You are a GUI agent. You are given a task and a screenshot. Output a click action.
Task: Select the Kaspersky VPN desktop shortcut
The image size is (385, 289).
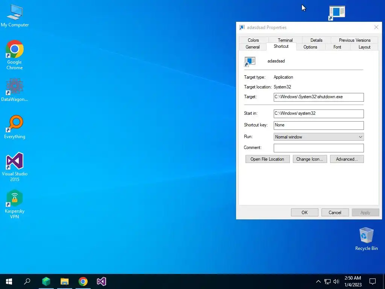pyautogui.click(x=15, y=204)
